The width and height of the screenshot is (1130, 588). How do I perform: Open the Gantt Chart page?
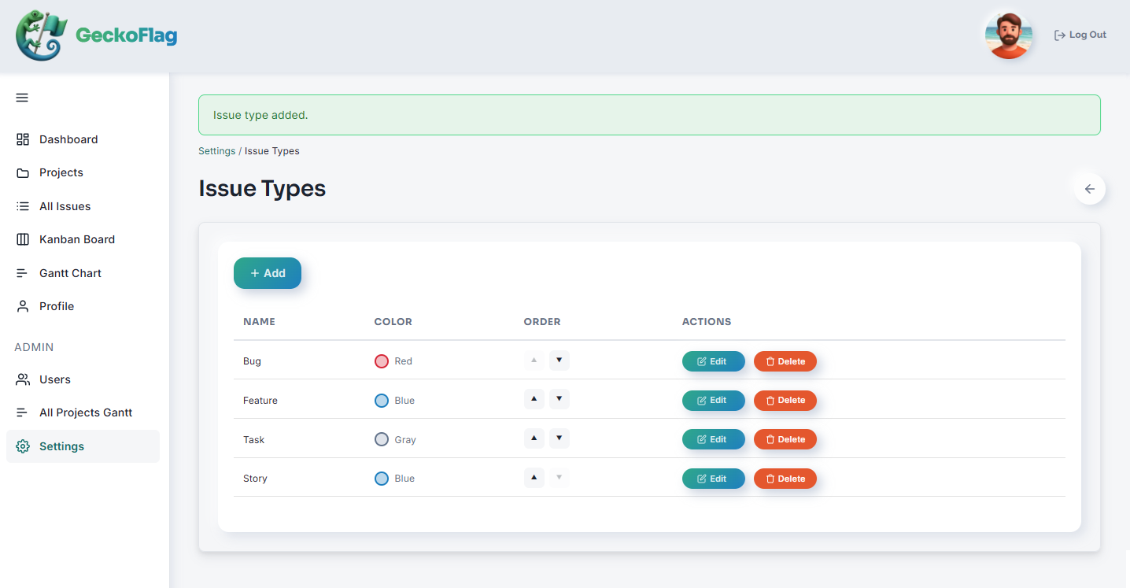(83, 273)
